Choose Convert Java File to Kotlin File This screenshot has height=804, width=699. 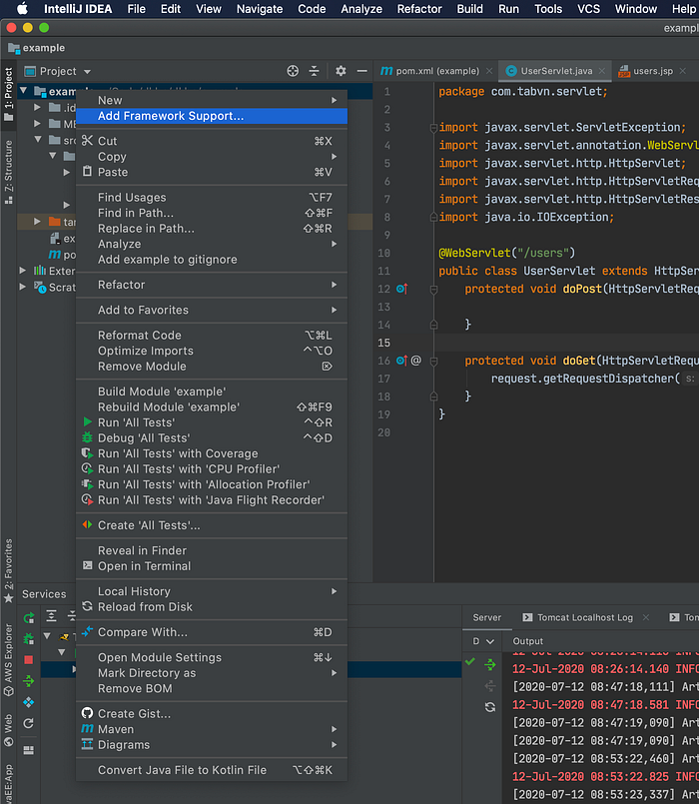click(182, 770)
